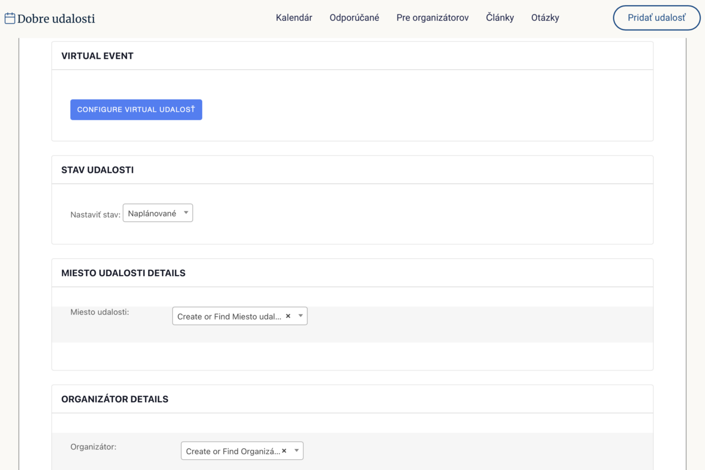Open Pre organizátorov menu item
The width and height of the screenshot is (705, 470).
(x=432, y=18)
